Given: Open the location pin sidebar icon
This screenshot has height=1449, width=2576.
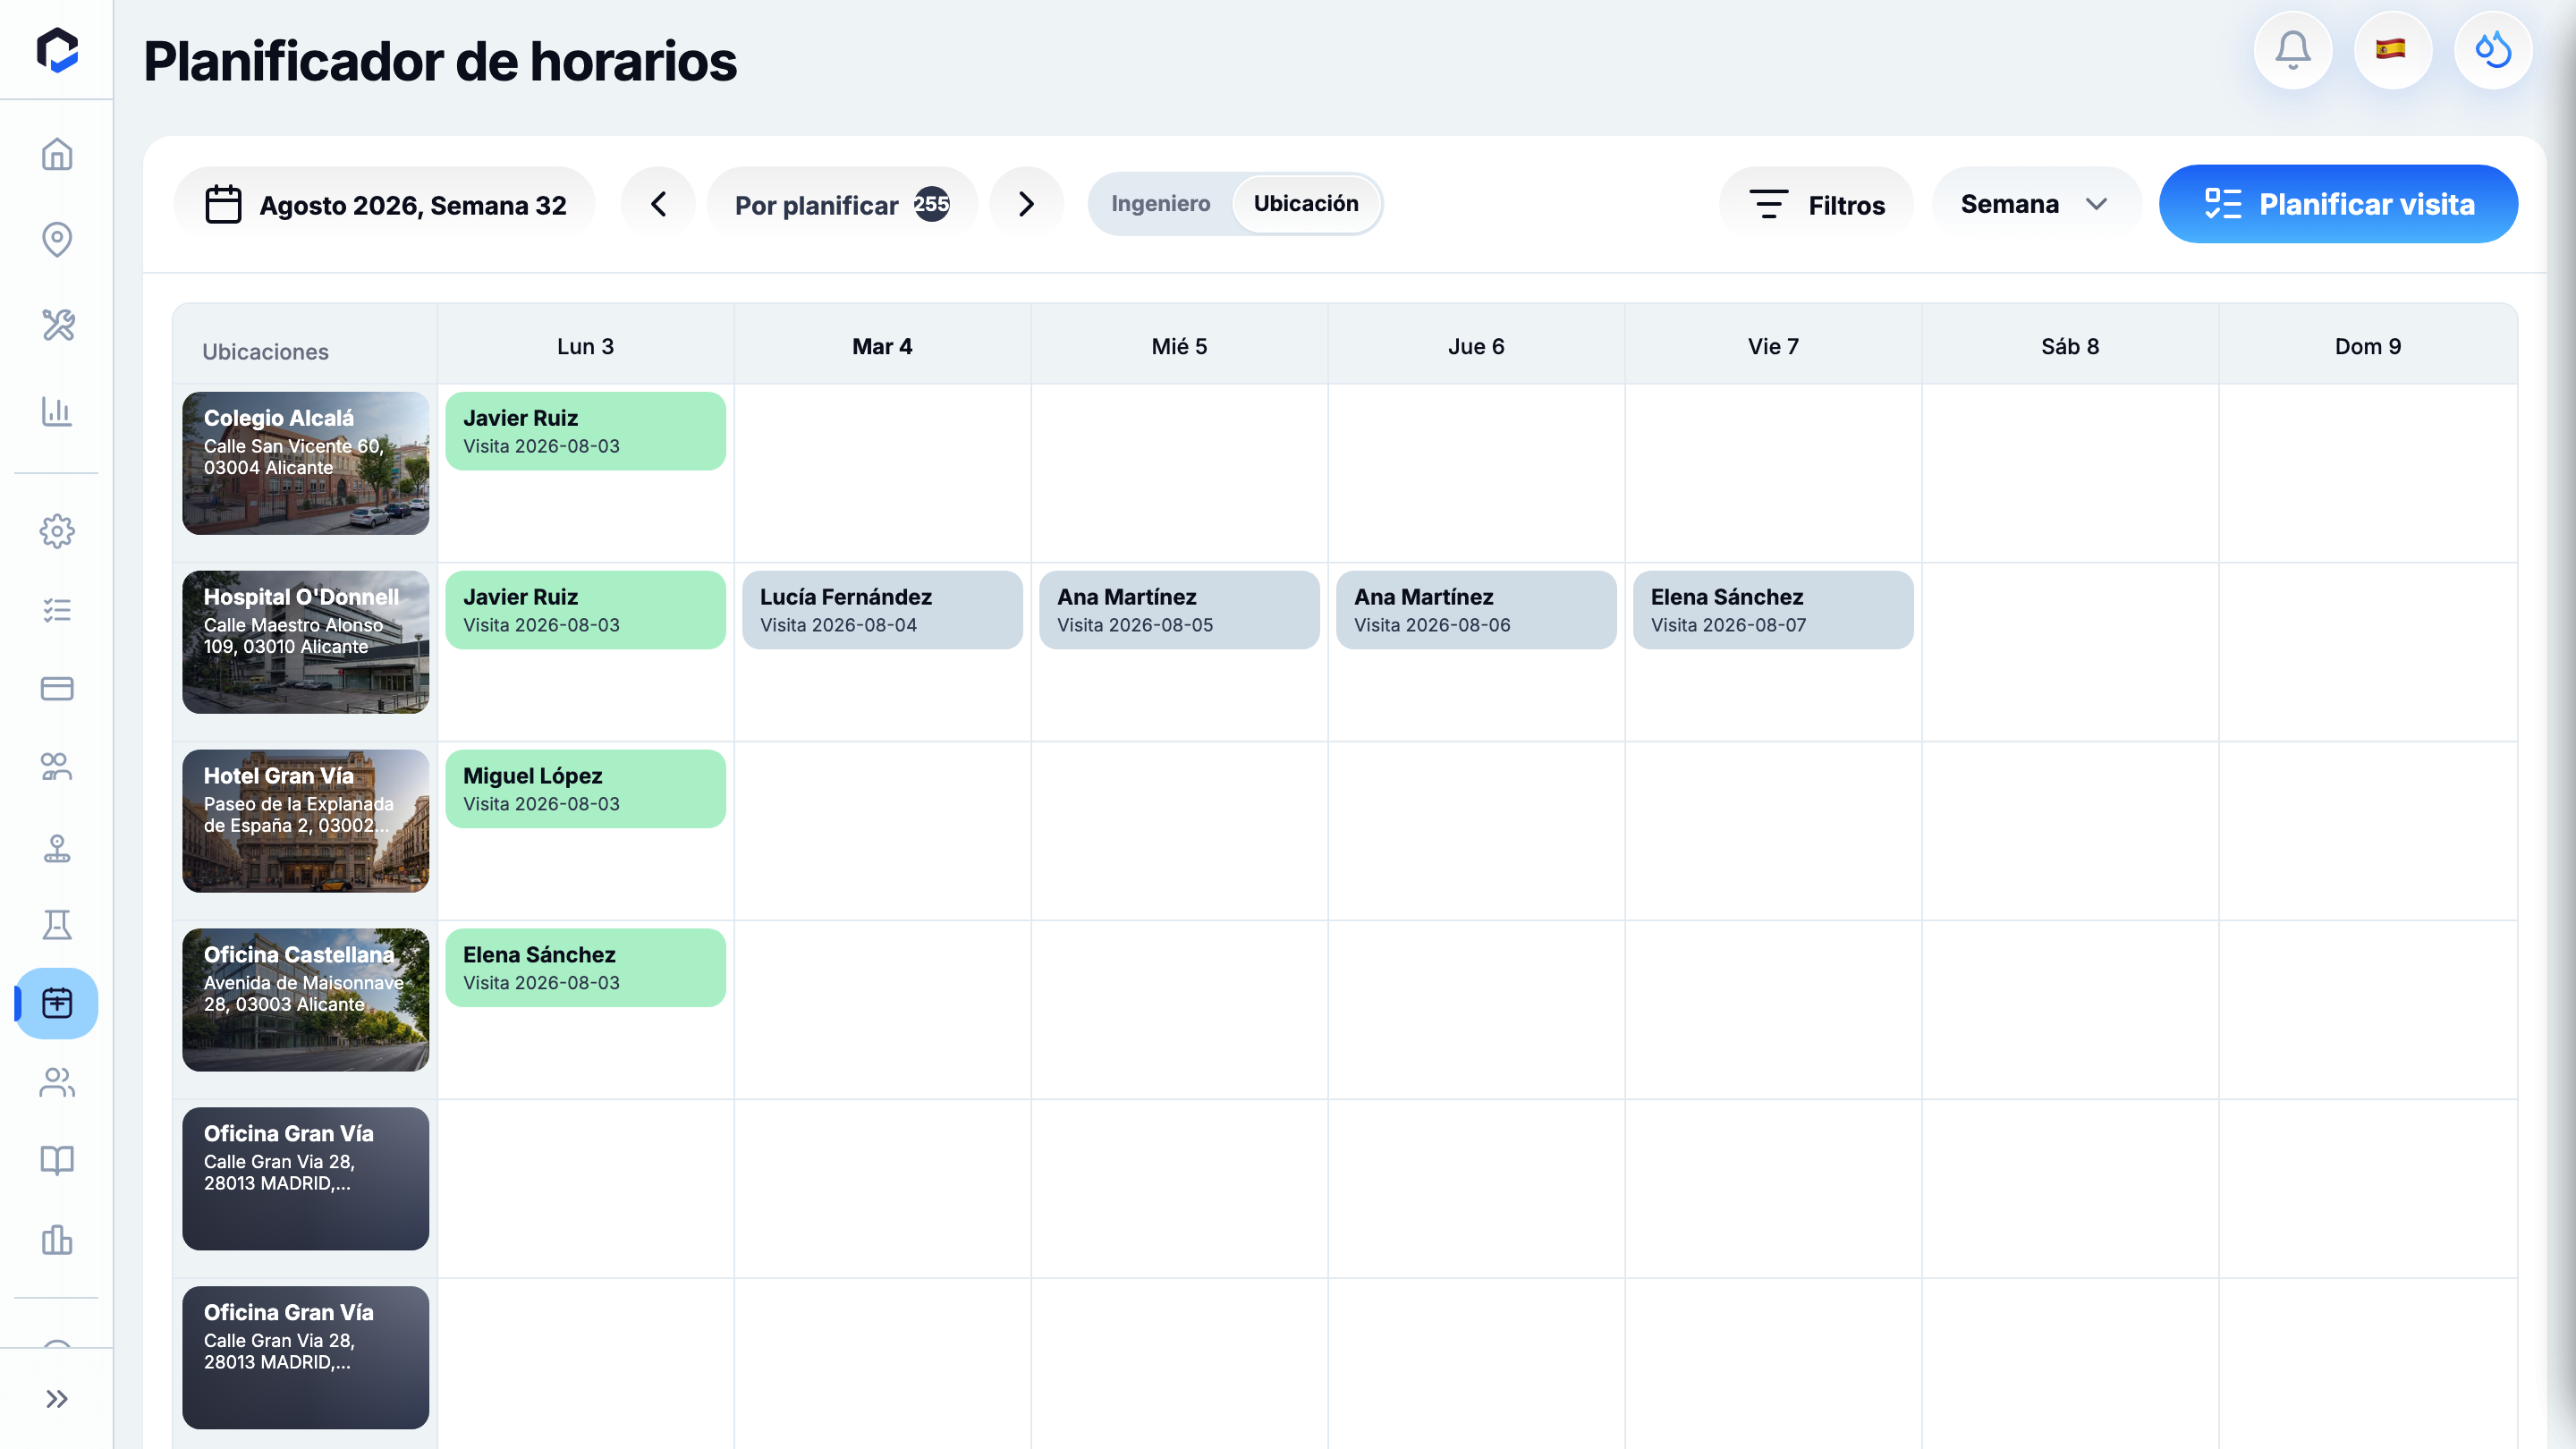Looking at the screenshot, I should coord(57,239).
